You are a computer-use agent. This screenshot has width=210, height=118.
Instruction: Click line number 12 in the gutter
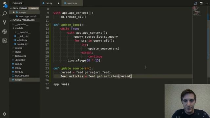point(47,25)
